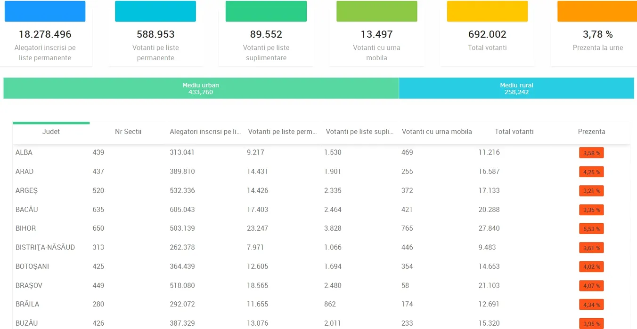Click the Alegatori inscrisi column header
The width and height of the screenshot is (637, 329).
(205, 132)
